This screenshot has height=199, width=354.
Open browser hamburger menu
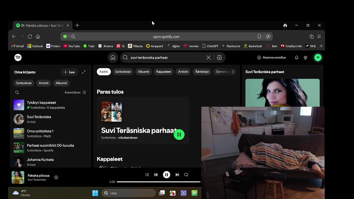[x=319, y=36]
